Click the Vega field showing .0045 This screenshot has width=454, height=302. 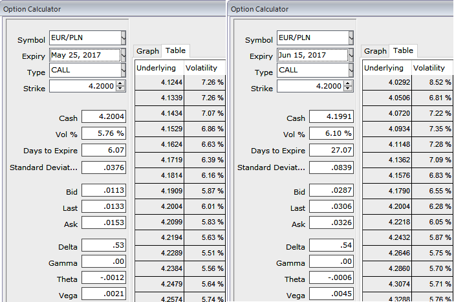(331, 294)
